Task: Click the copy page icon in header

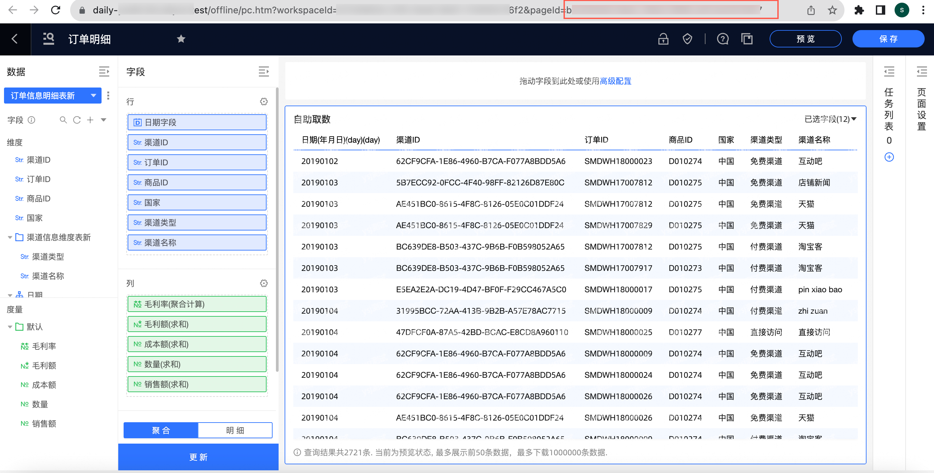Action: pyautogui.click(x=747, y=39)
